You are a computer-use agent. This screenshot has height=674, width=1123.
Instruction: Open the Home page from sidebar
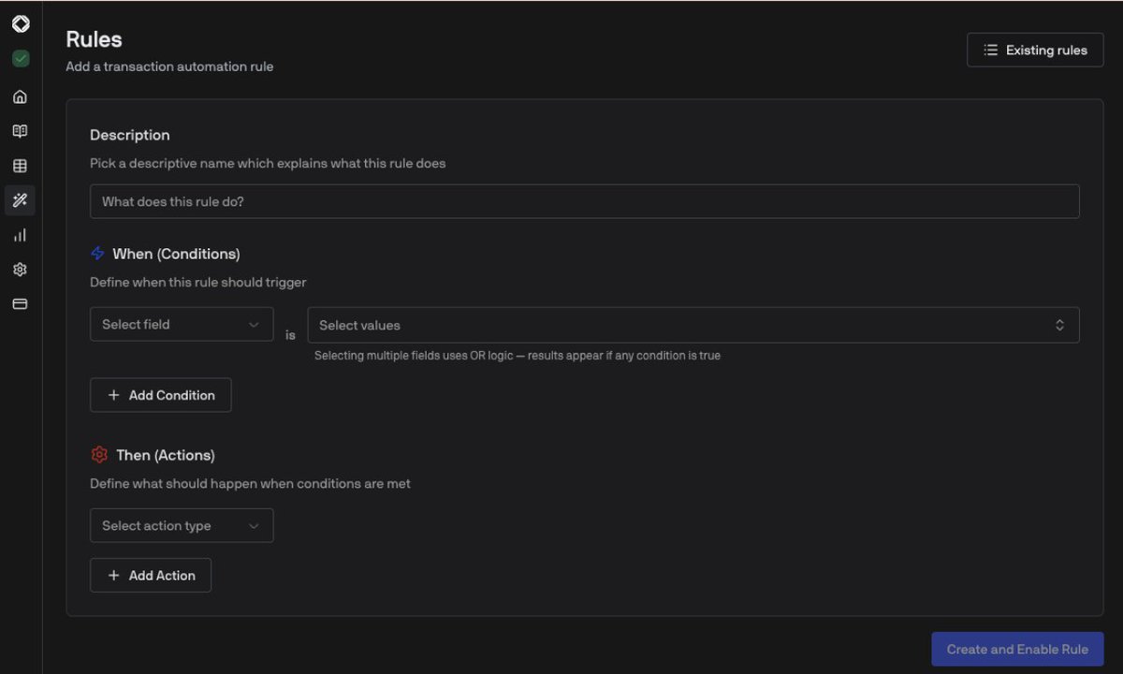click(20, 96)
